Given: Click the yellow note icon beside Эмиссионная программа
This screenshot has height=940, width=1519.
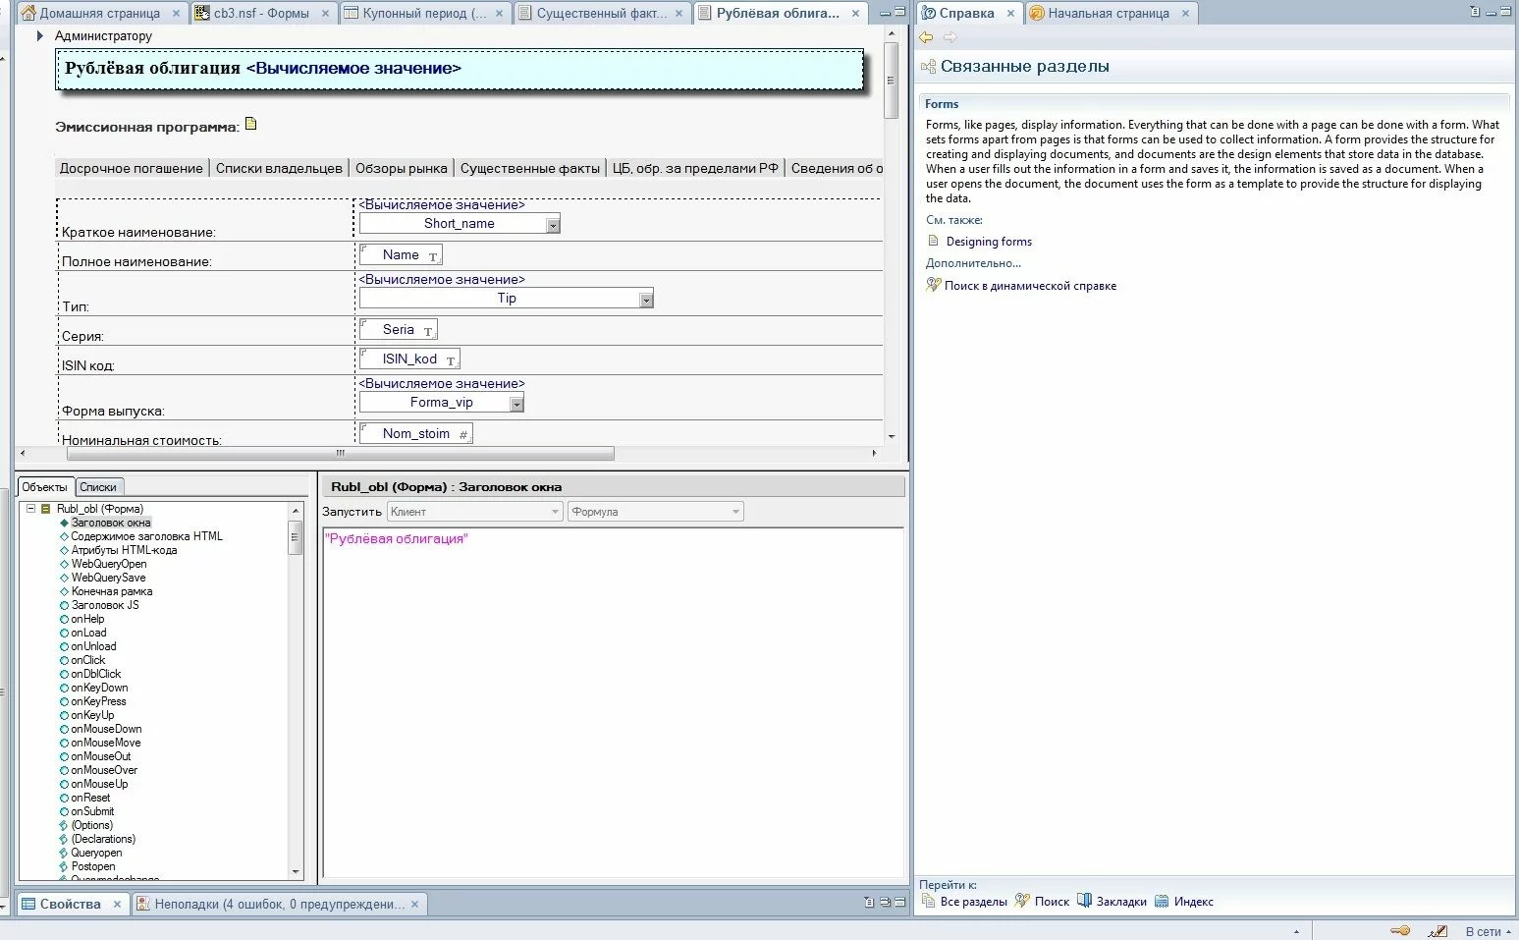Looking at the screenshot, I should [251, 124].
